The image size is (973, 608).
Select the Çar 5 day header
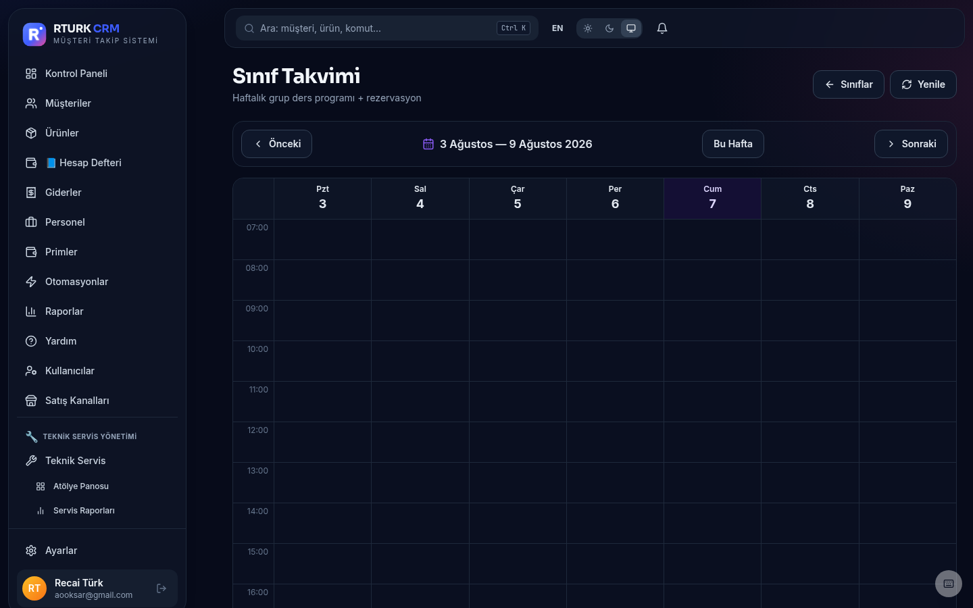tap(518, 198)
